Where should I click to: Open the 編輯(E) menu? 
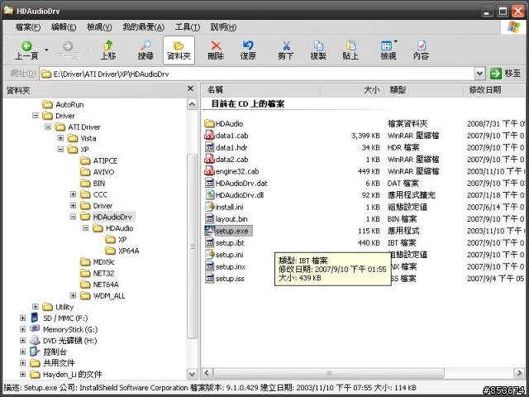point(64,27)
